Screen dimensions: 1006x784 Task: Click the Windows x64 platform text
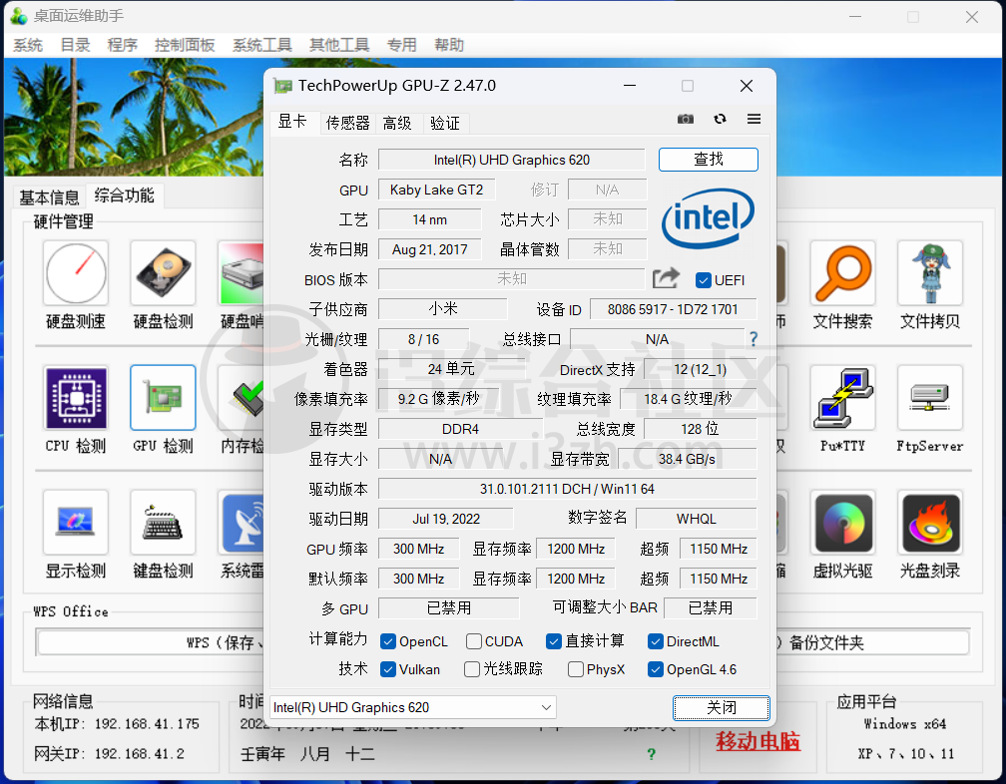point(904,724)
